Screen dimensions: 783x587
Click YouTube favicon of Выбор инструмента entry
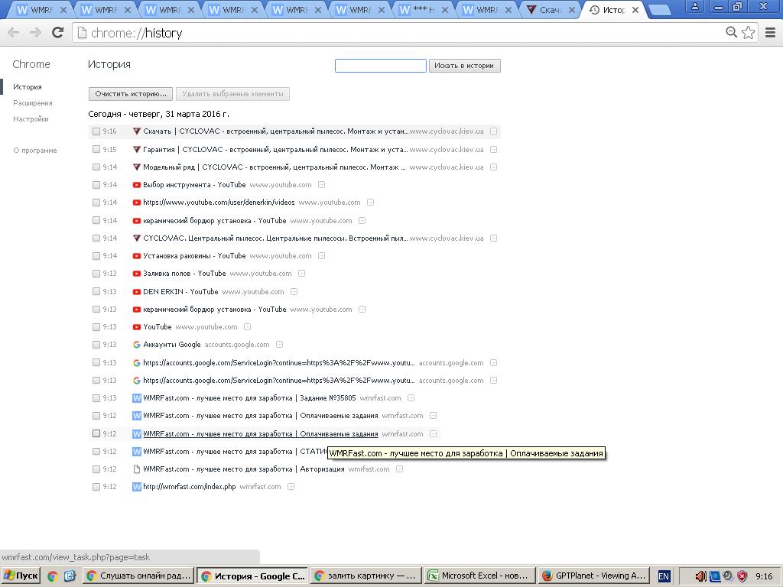tap(136, 185)
